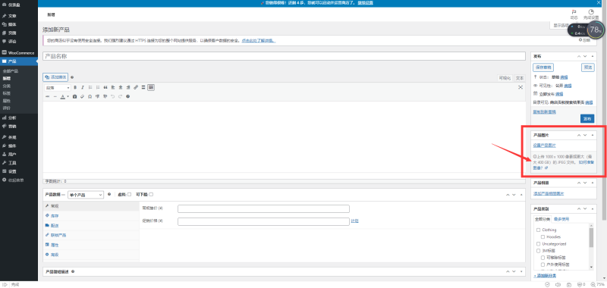Tick the downloadable product checkbox
This screenshot has width=607, height=288.
click(151, 195)
